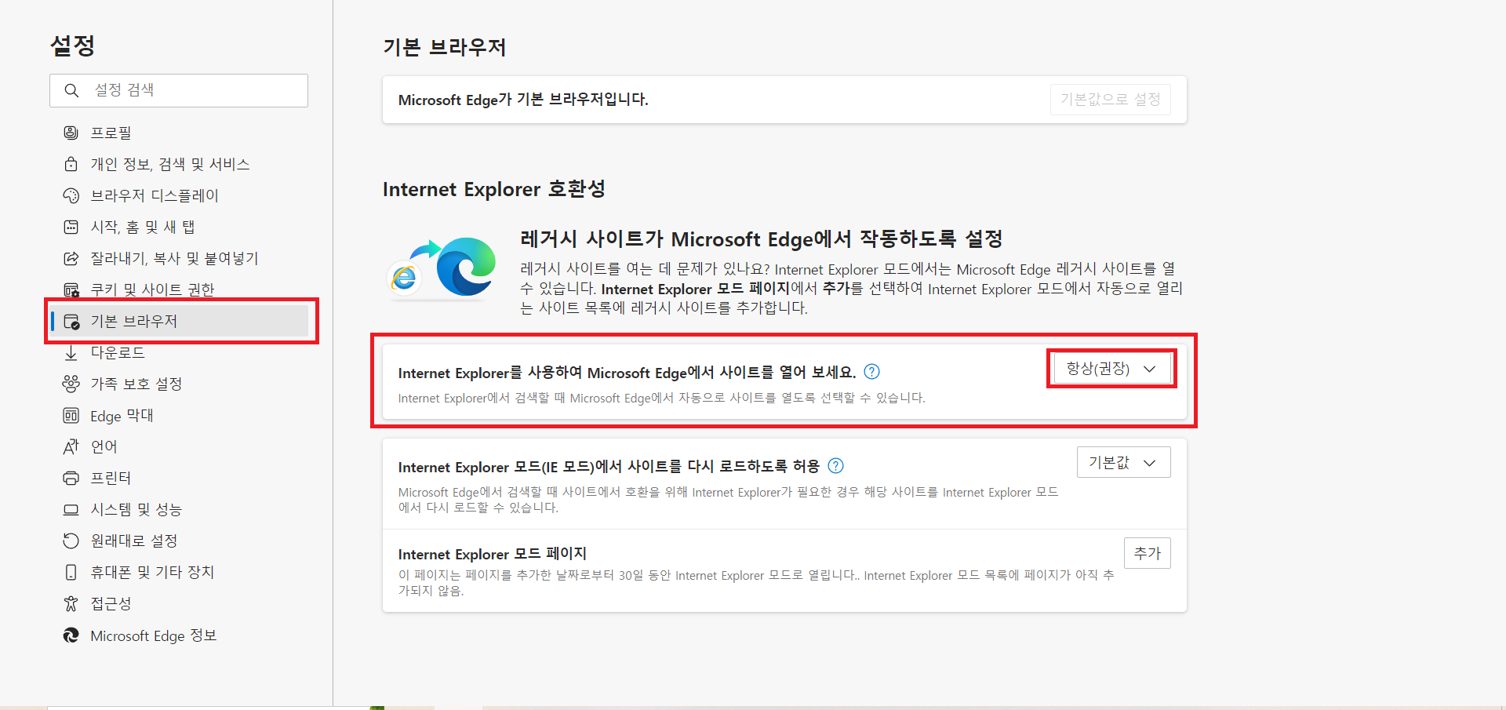The image size is (1506, 710).
Task: Click the Edge bar icon
Action: coord(71,415)
